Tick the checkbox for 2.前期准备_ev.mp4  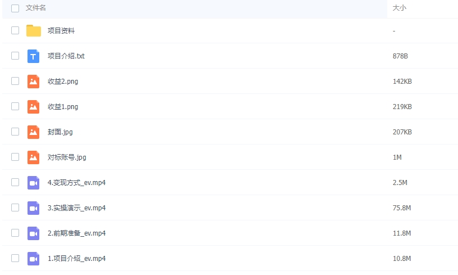15,233
